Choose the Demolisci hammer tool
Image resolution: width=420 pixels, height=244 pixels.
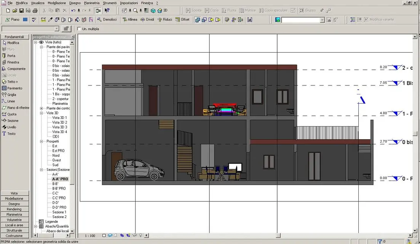tap(107, 19)
